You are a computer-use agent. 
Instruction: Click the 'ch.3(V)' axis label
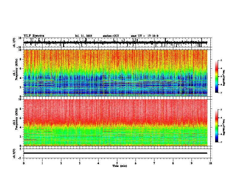pos(14,153)
